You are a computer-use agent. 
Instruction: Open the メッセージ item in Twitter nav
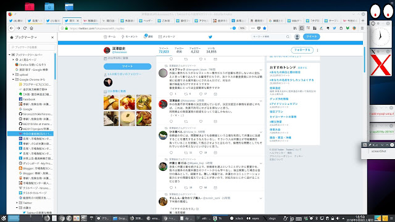pyautogui.click(x=167, y=37)
